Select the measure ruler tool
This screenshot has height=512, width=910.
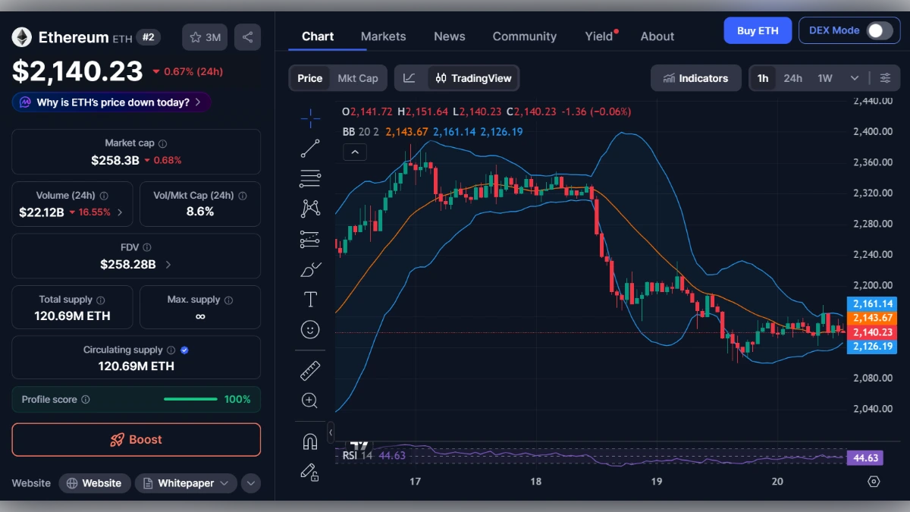(310, 370)
